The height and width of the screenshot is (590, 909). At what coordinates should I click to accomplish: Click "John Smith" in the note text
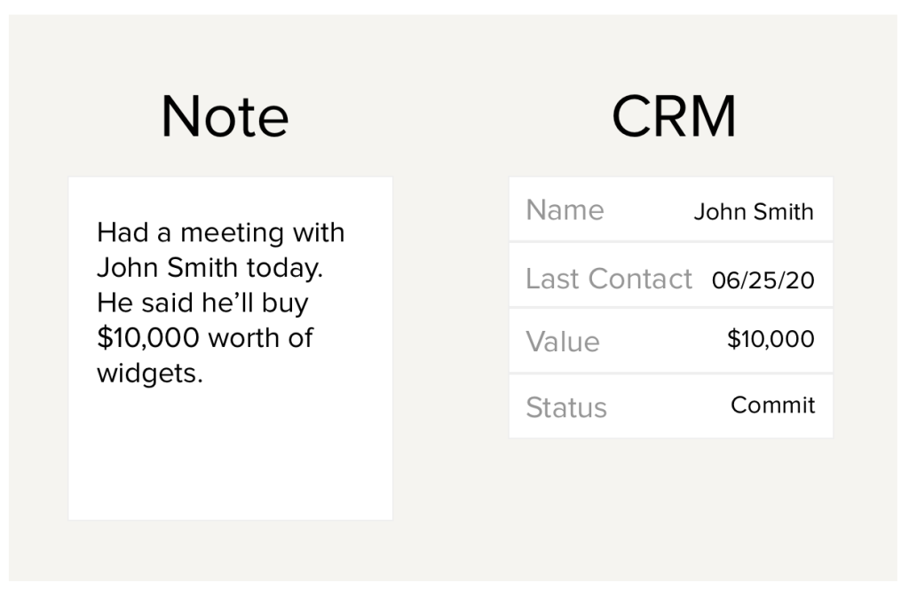coord(168,268)
